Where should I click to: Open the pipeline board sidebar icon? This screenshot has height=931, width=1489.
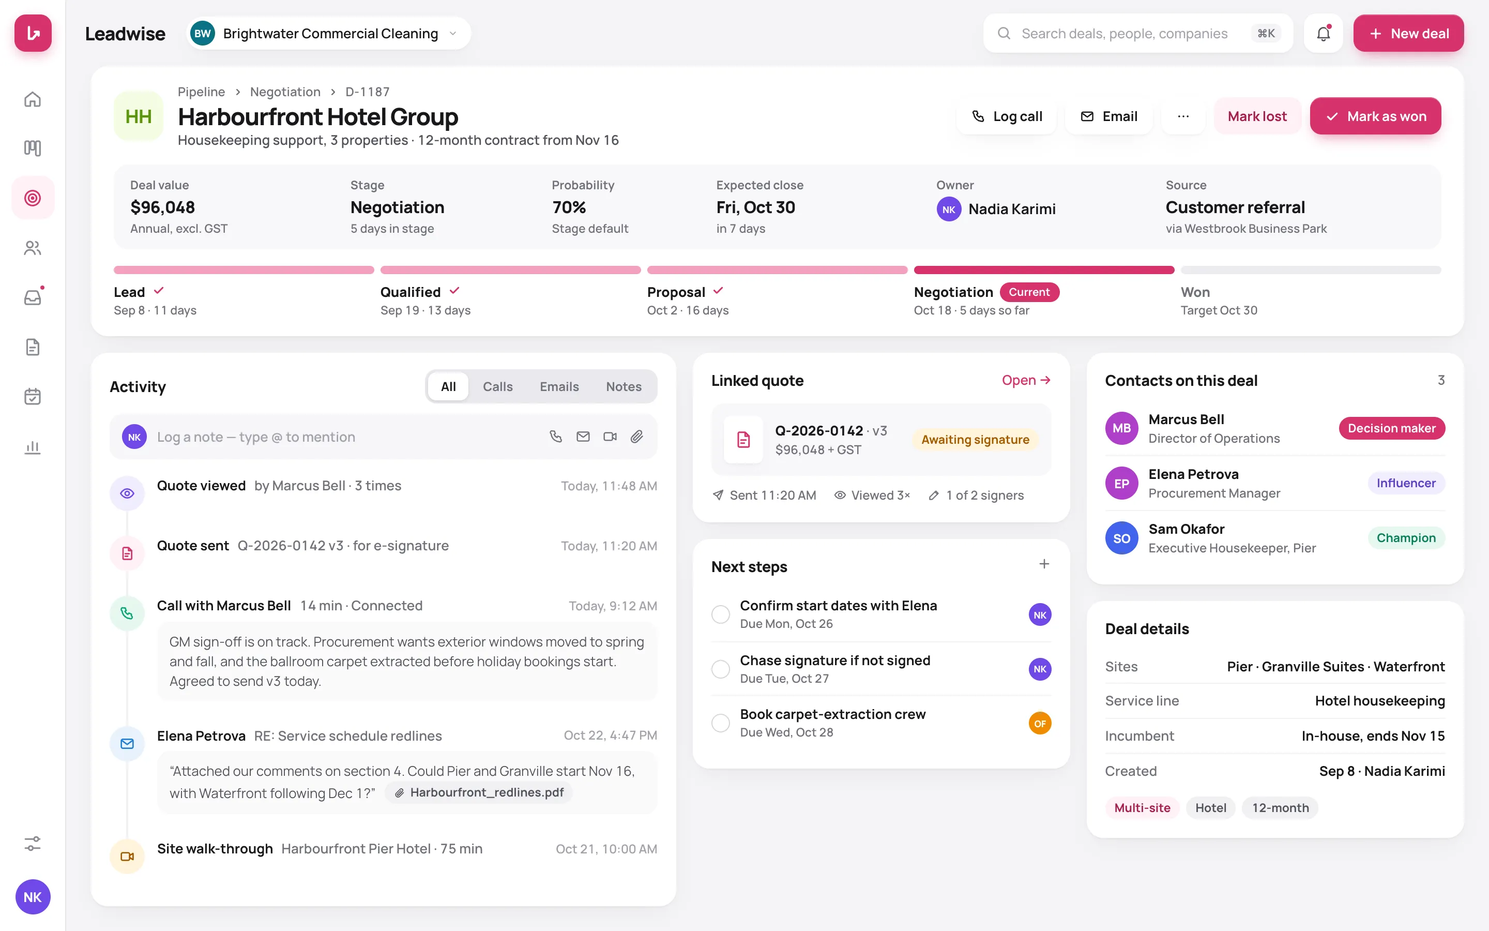click(x=33, y=148)
